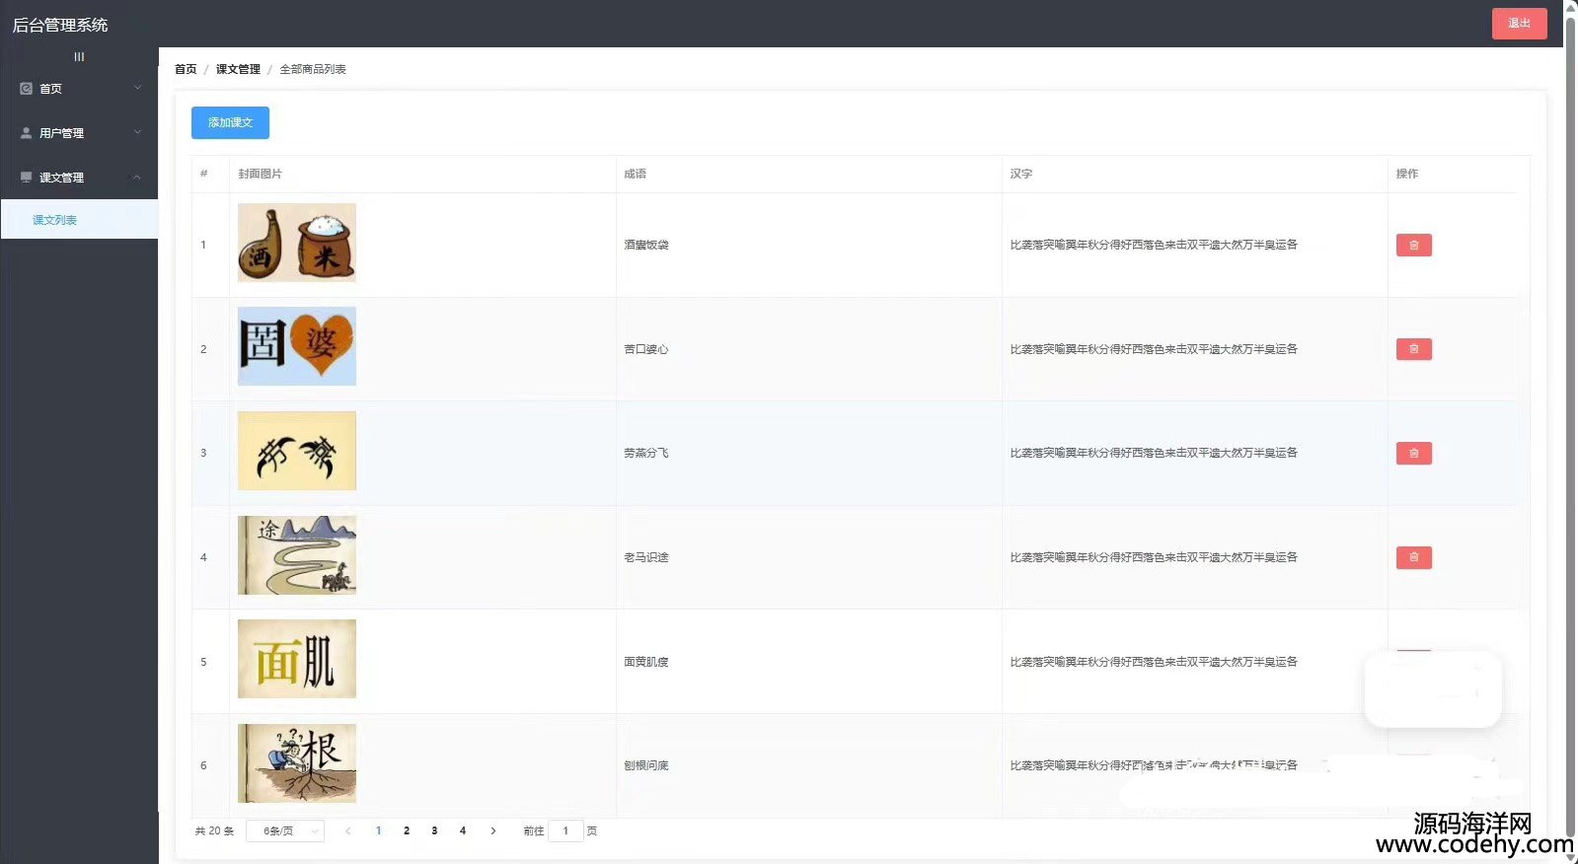Click the 全部商品列表 breadcrumb text
Viewport: 1578px width, 864px height.
(313, 69)
